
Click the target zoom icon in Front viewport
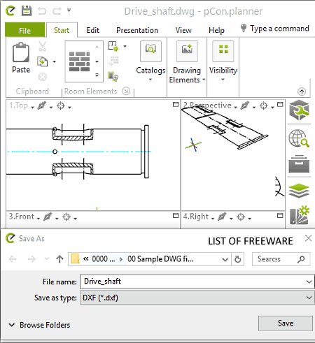coord(66,217)
